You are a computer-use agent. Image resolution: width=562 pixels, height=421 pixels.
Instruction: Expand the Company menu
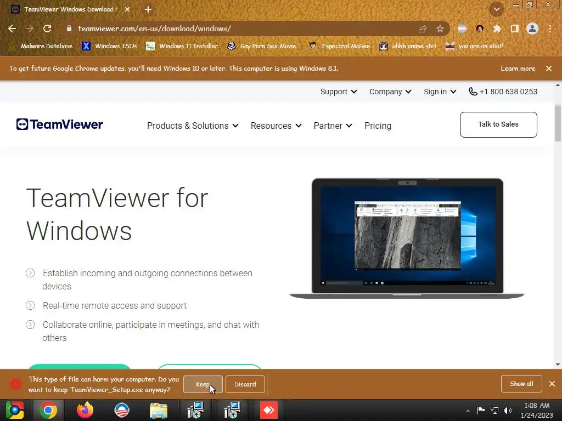[390, 92]
